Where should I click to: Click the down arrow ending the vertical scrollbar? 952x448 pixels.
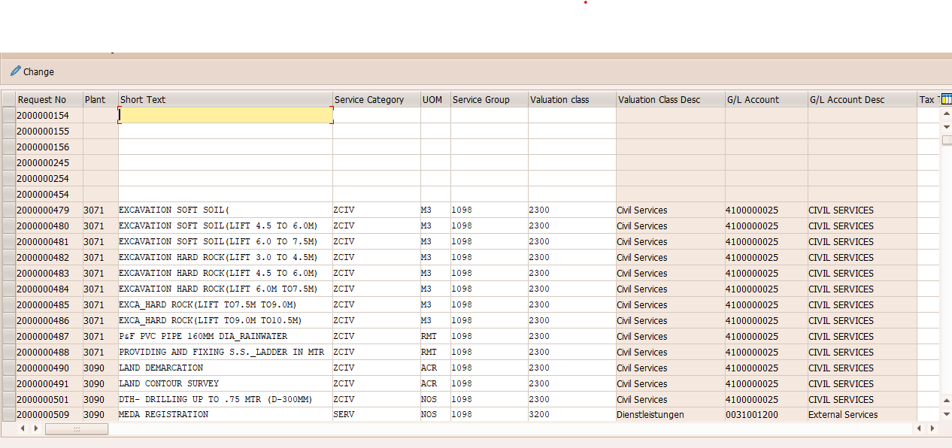946,414
